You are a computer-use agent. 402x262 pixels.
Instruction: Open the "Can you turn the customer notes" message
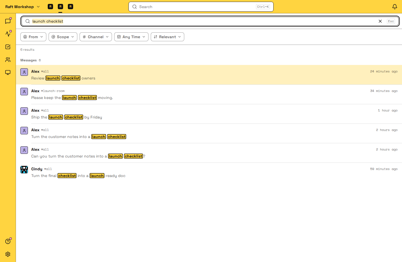tap(209, 153)
